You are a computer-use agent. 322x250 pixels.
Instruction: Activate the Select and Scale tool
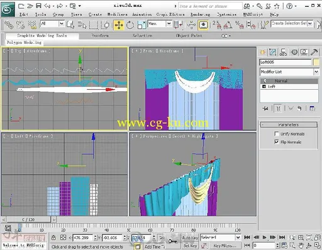pyautogui.click(x=142, y=25)
